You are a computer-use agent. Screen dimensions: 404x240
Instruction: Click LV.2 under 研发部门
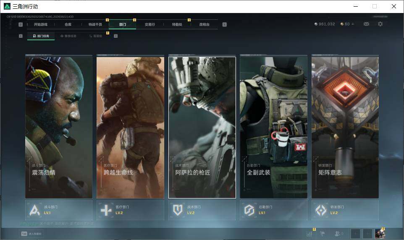coord(334,213)
